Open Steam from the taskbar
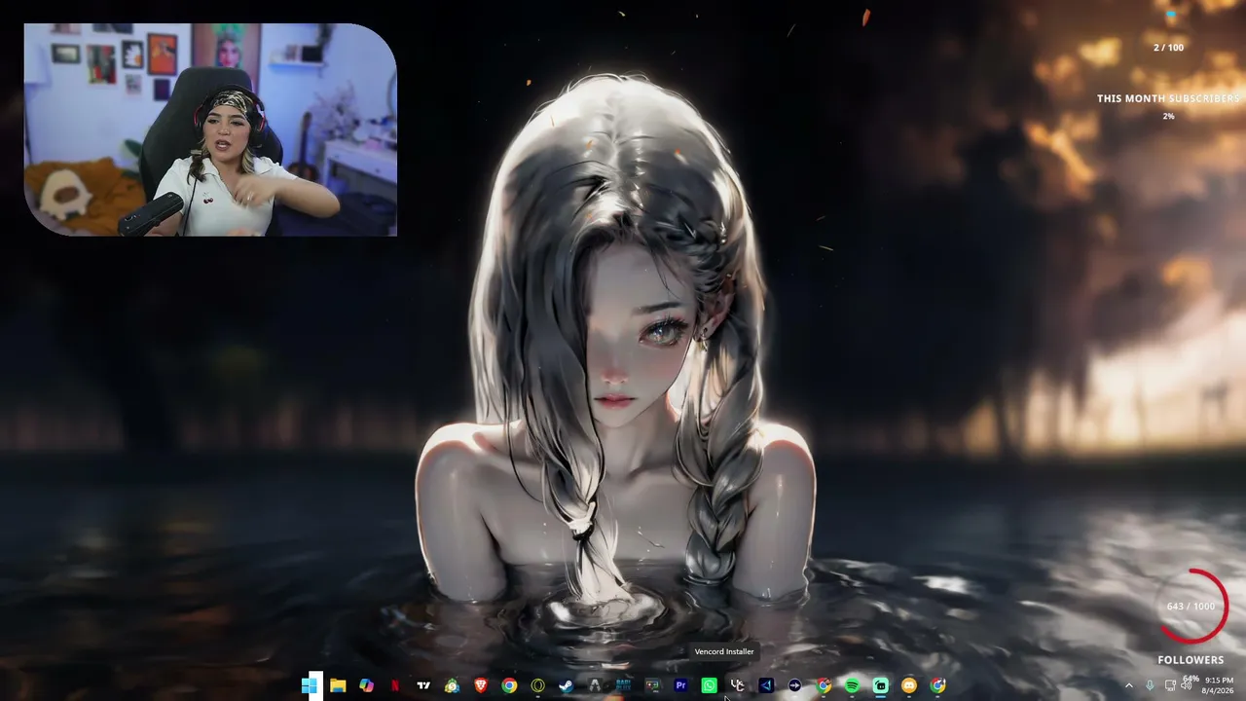The height and width of the screenshot is (701, 1246). (x=566, y=685)
